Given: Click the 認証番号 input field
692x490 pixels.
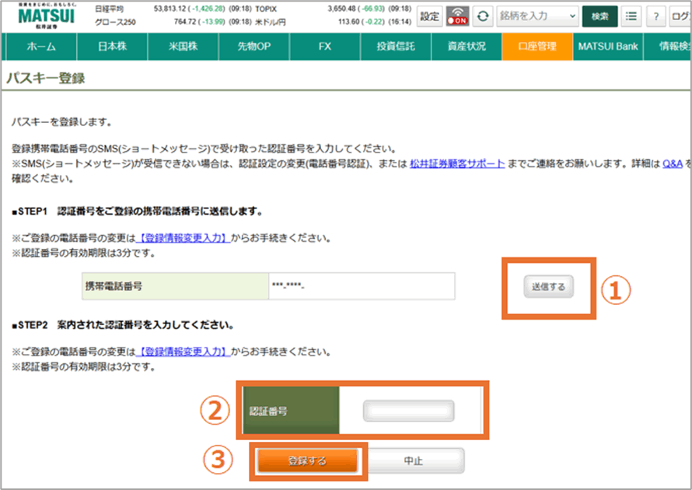Looking at the screenshot, I should click(x=409, y=411).
